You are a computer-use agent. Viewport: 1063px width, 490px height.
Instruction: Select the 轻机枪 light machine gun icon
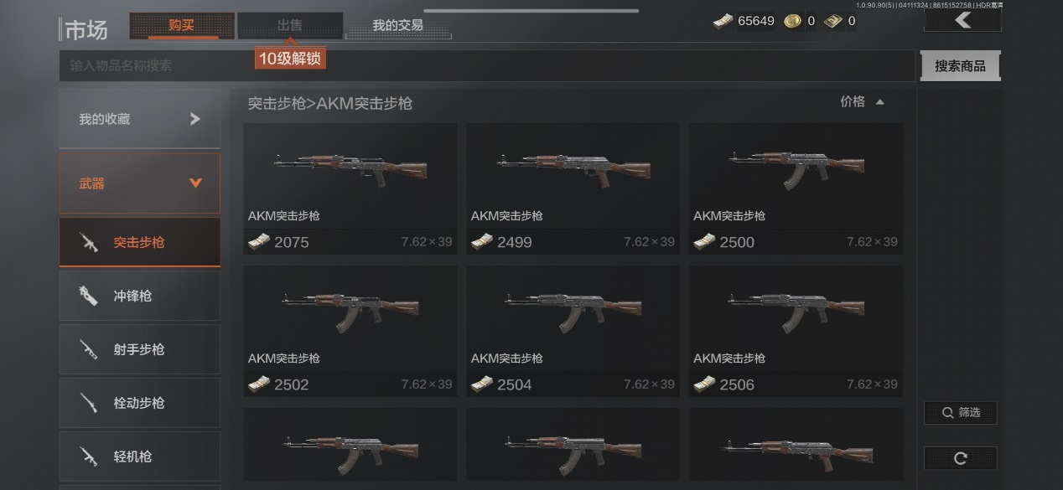pyautogui.click(x=88, y=456)
